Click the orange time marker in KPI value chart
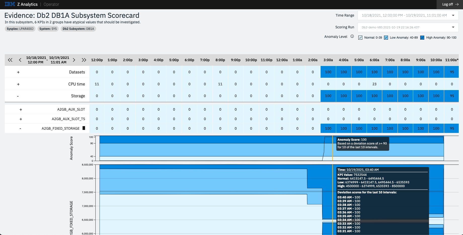The width and height of the screenshot is (463, 235). click(332, 200)
